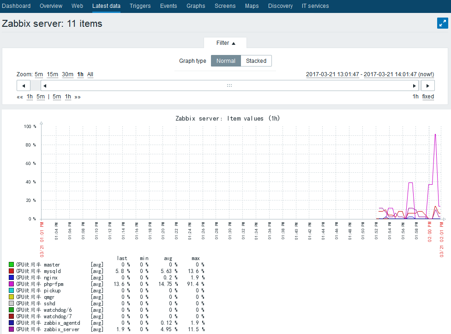Click the red mysqld legend swatch

pyautogui.click(x=11, y=271)
